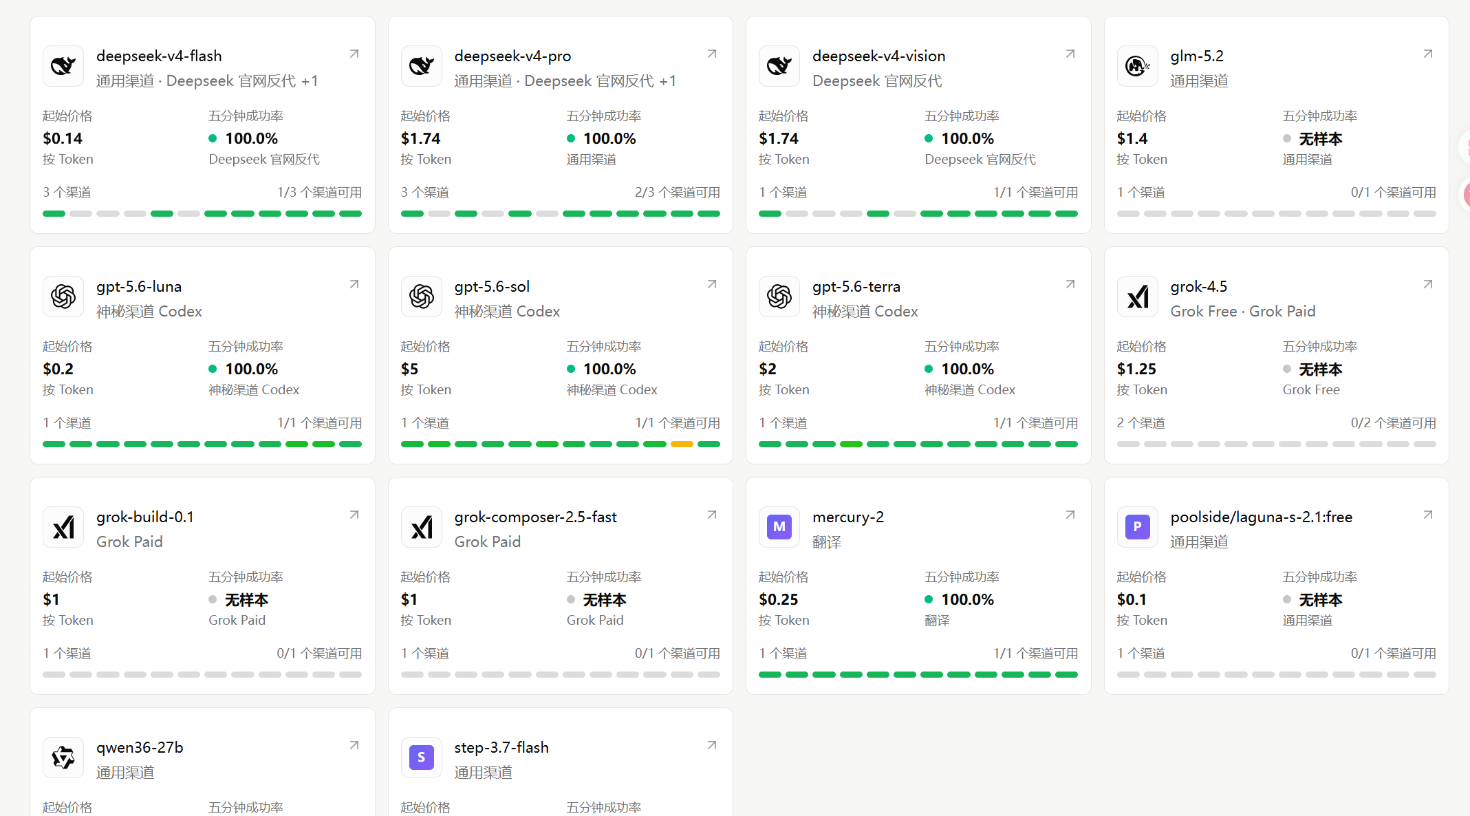
Task: Click the purple M logo of mercury-2
Action: tap(779, 527)
